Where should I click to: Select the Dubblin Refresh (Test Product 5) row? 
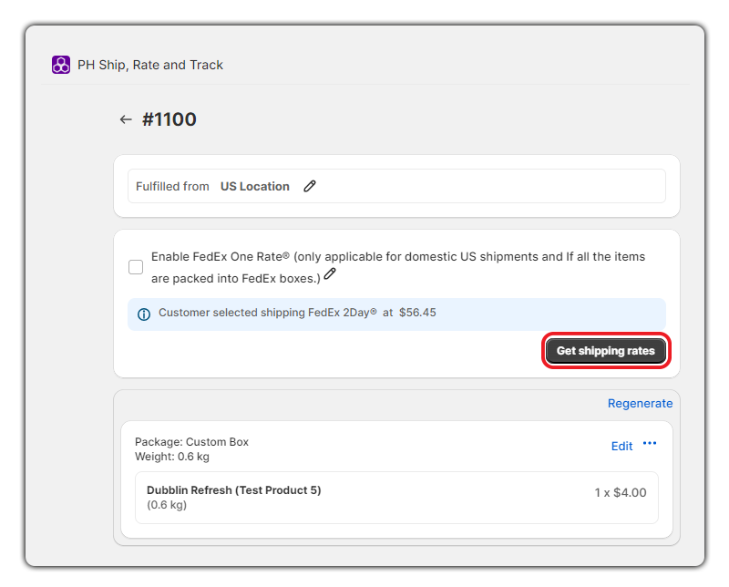tap(396, 498)
